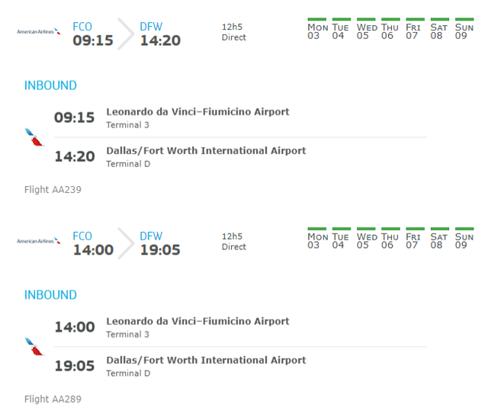
Task: Click the airline tail icon beside AA289 details
Action: click(x=34, y=347)
